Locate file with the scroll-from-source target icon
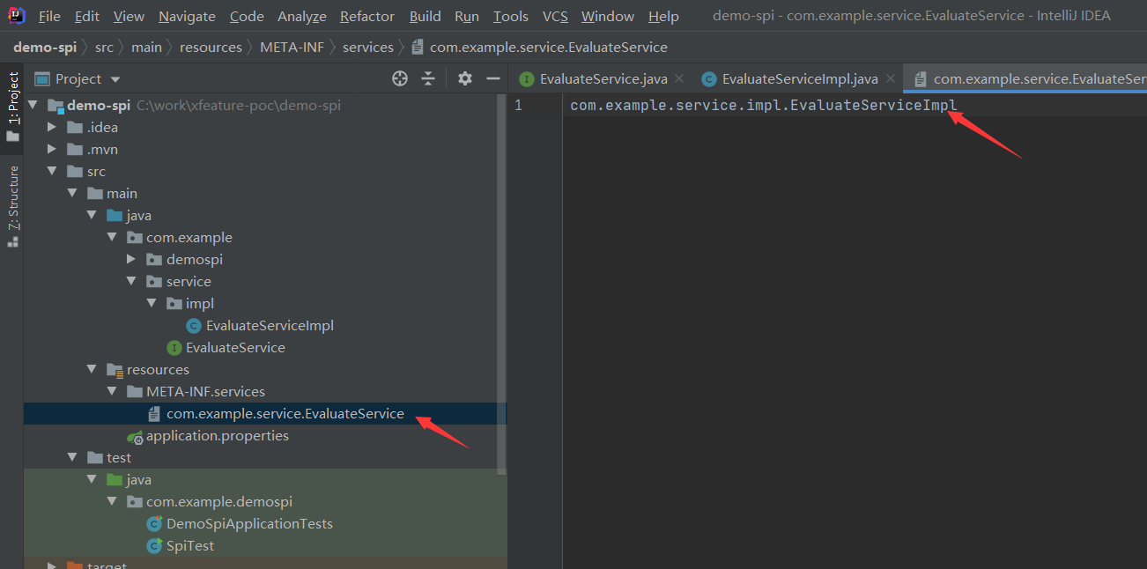The height and width of the screenshot is (569, 1147). click(x=400, y=79)
